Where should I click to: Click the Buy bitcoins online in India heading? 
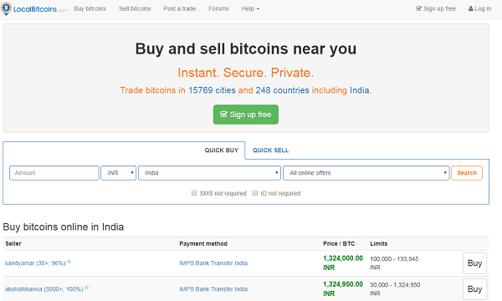[64, 227]
